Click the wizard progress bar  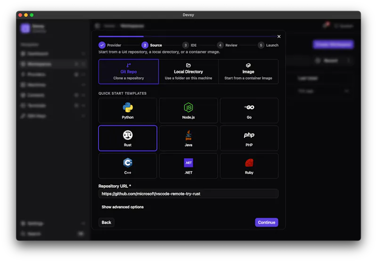pos(187,37)
